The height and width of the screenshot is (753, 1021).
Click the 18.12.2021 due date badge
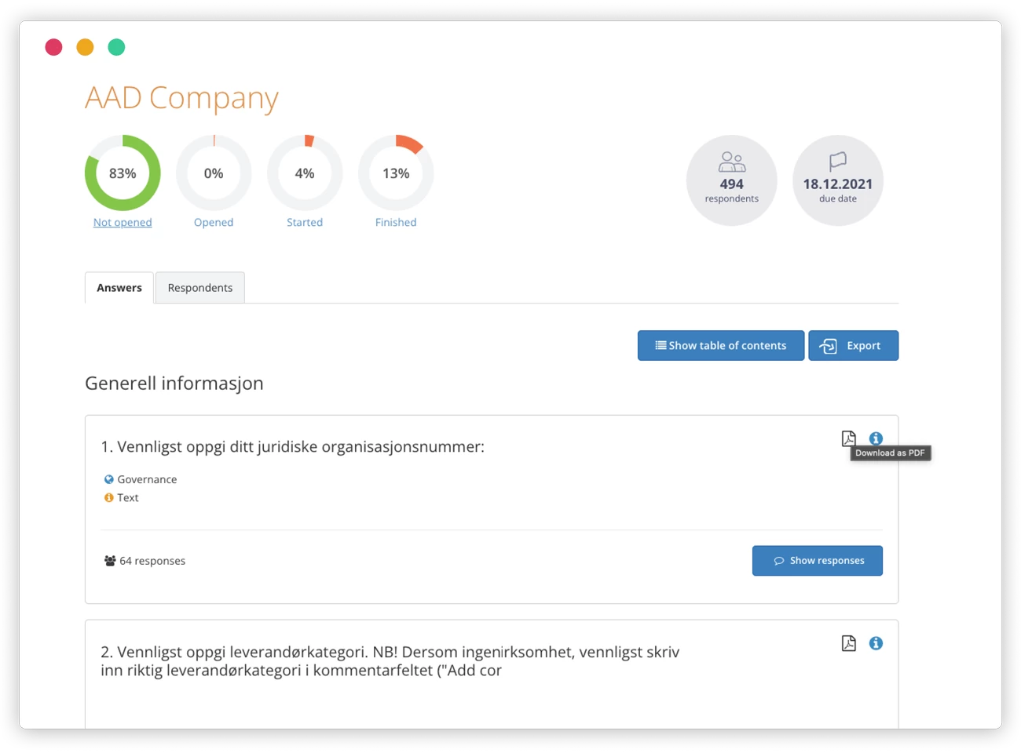tap(838, 180)
